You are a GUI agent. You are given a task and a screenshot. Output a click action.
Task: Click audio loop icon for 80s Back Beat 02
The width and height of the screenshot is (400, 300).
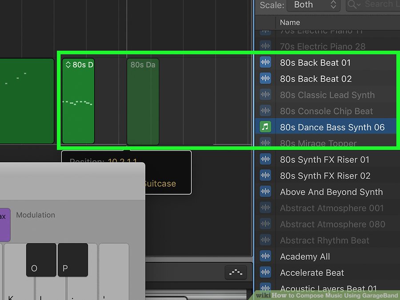pos(265,78)
